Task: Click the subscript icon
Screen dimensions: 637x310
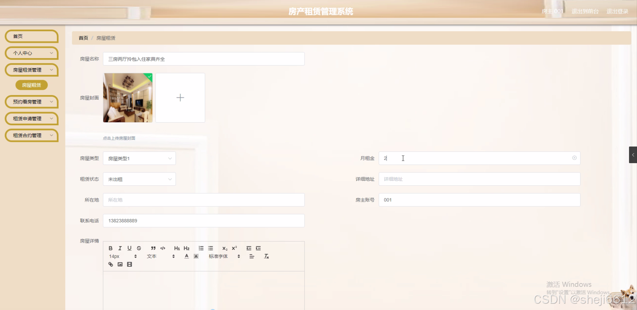Action: click(x=224, y=249)
